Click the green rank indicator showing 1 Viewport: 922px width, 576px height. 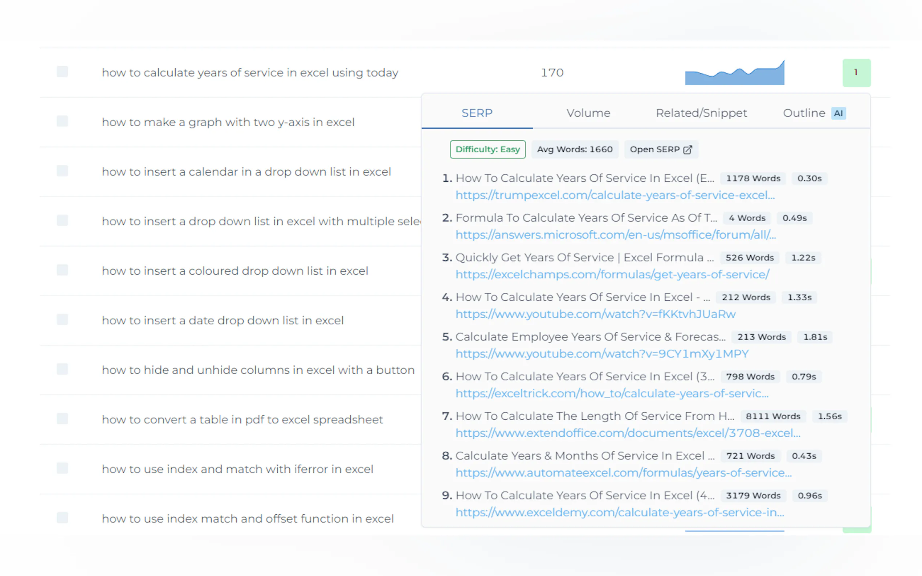tap(856, 72)
